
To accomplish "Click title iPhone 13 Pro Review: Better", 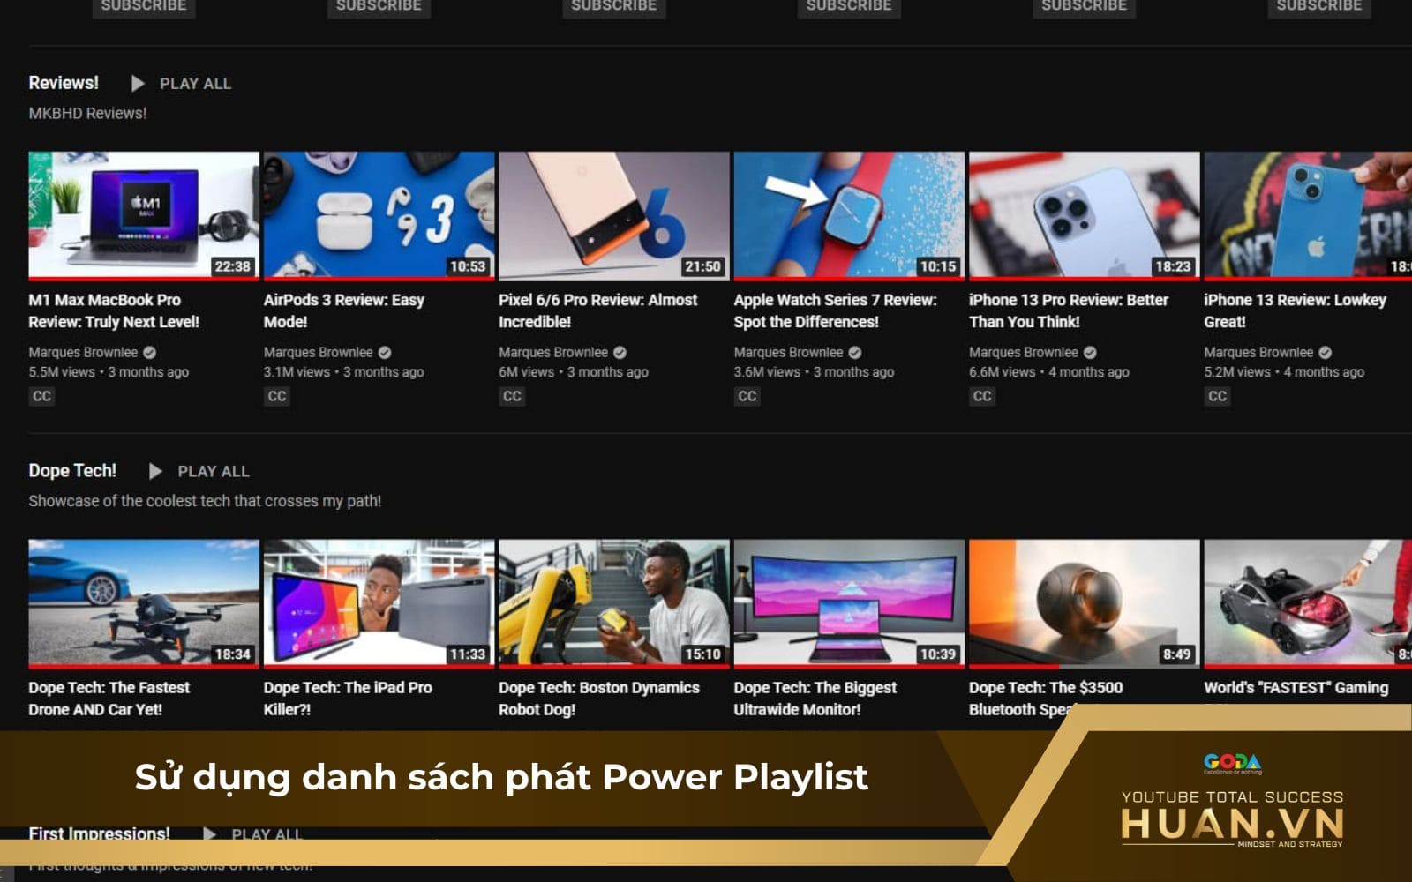I will point(1069,311).
